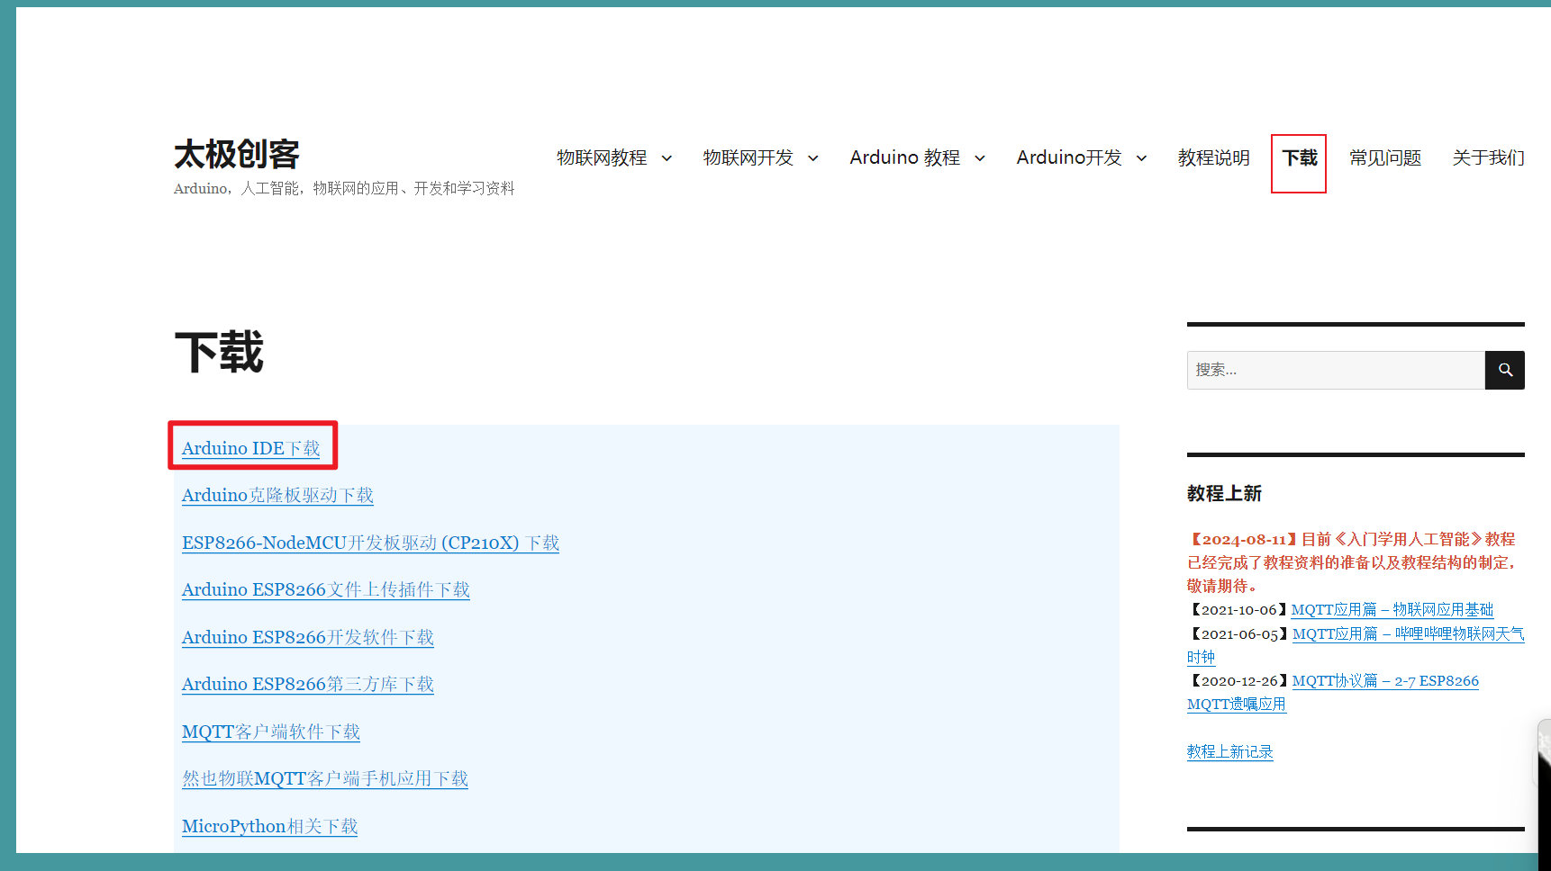
Task: Open the MQTT客户端软件下载 link
Action: tap(271, 732)
